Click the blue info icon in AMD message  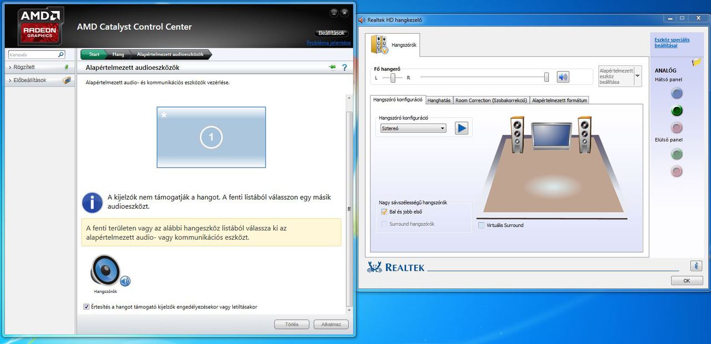pos(92,203)
